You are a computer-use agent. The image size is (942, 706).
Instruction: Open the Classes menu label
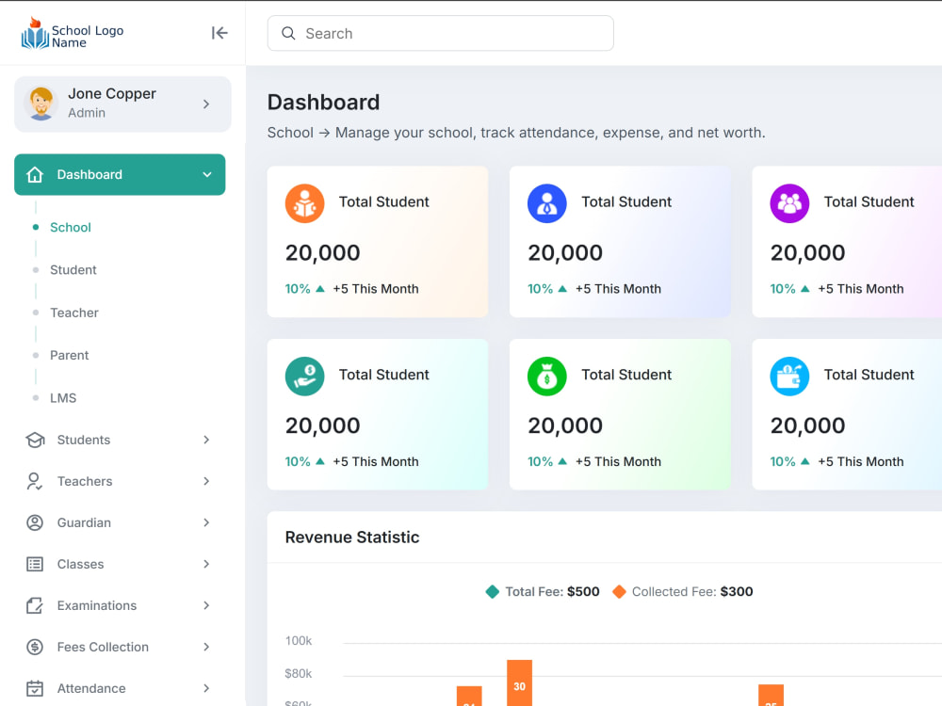click(x=80, y=564)
